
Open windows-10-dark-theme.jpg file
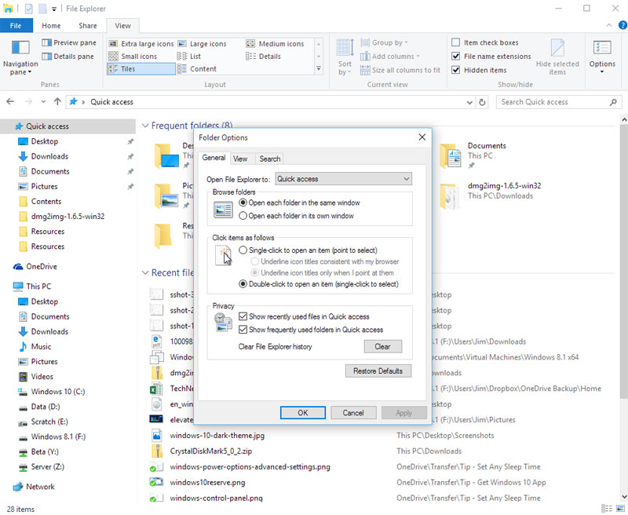(x=217, y=435)
